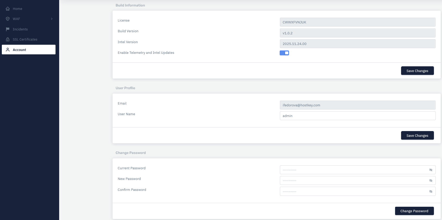This screenshot has width=442, height=220.
Task: Click the WAF shield icon
Action: (8, 19)
